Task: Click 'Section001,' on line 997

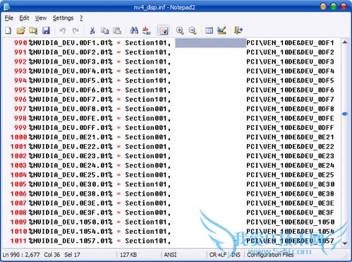Action: [x=147, y=109]
